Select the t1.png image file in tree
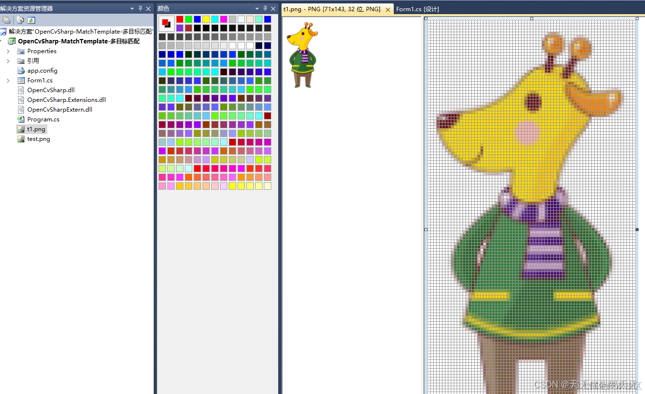This screenshot has width=645, height=394. point(37,129)
